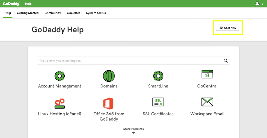Expand More Products arrow
The image size is (267, 138).
(133, 133)
